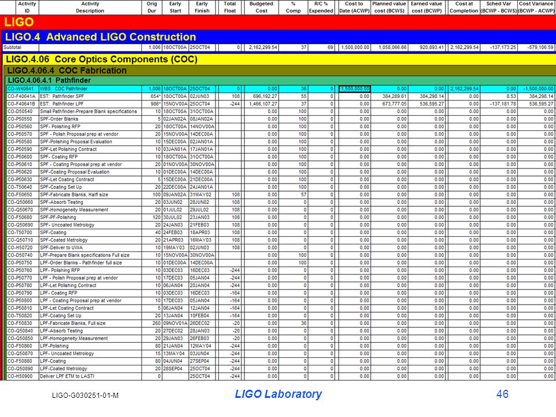556x417 pixels.
Task: Select LPF-Order Blanks - Pathfinder full size
Action: (x=281, y=263)
